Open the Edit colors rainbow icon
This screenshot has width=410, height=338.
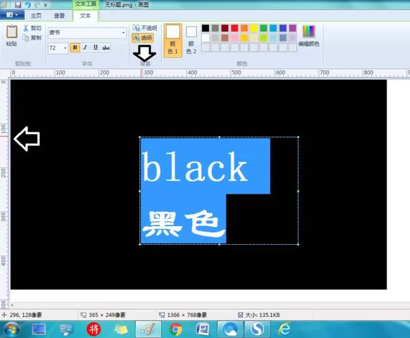tap(309, 31)
